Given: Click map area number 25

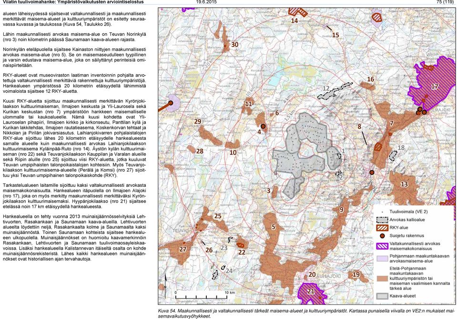Looking at the screenshot, I should [x=218, y=216].
